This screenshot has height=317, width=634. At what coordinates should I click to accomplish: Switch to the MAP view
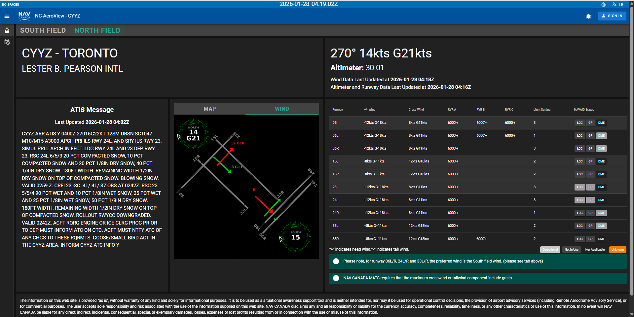210,108
